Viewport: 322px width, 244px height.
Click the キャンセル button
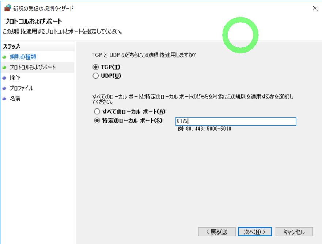click(x=294, y=232)
